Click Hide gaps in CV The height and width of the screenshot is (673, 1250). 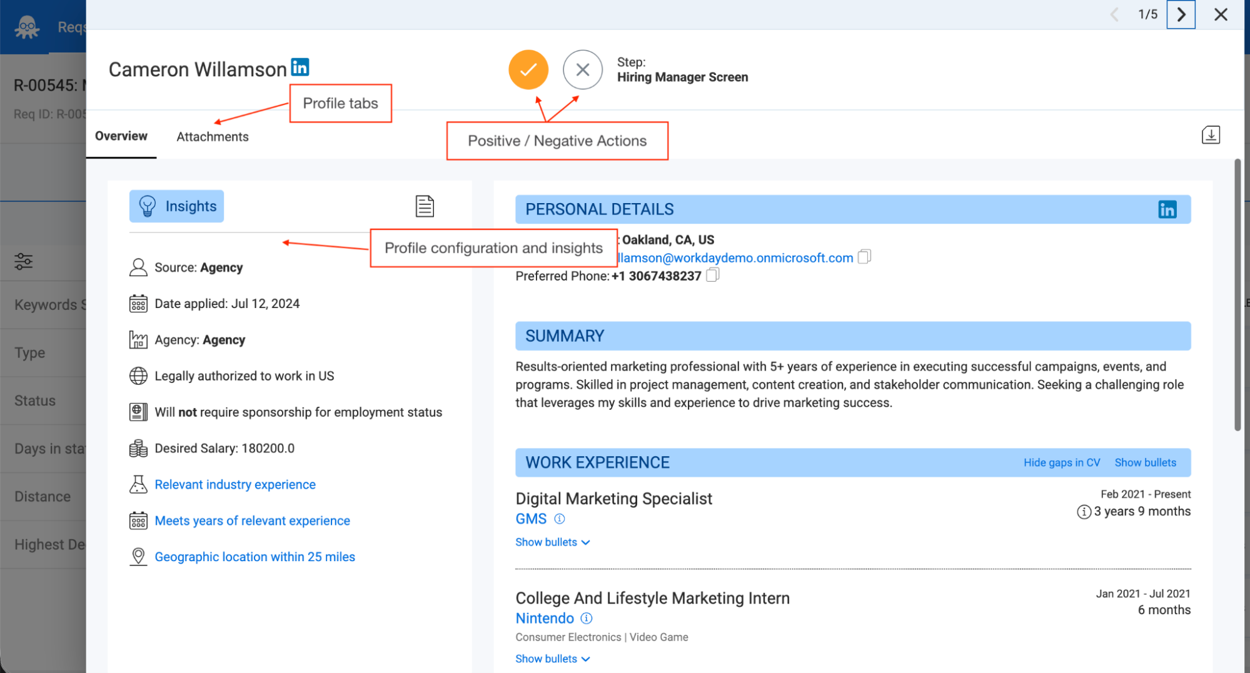(x=1061, y=462)
